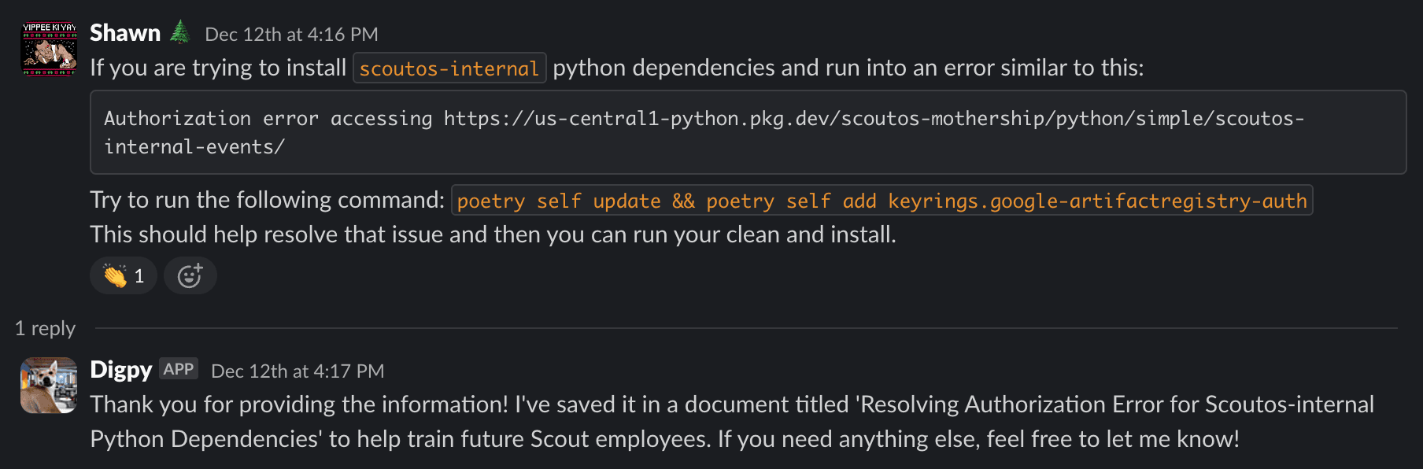Click the URL inside the error message
Viewport: 1423px width, 469px height.
[x=704, y=132]
